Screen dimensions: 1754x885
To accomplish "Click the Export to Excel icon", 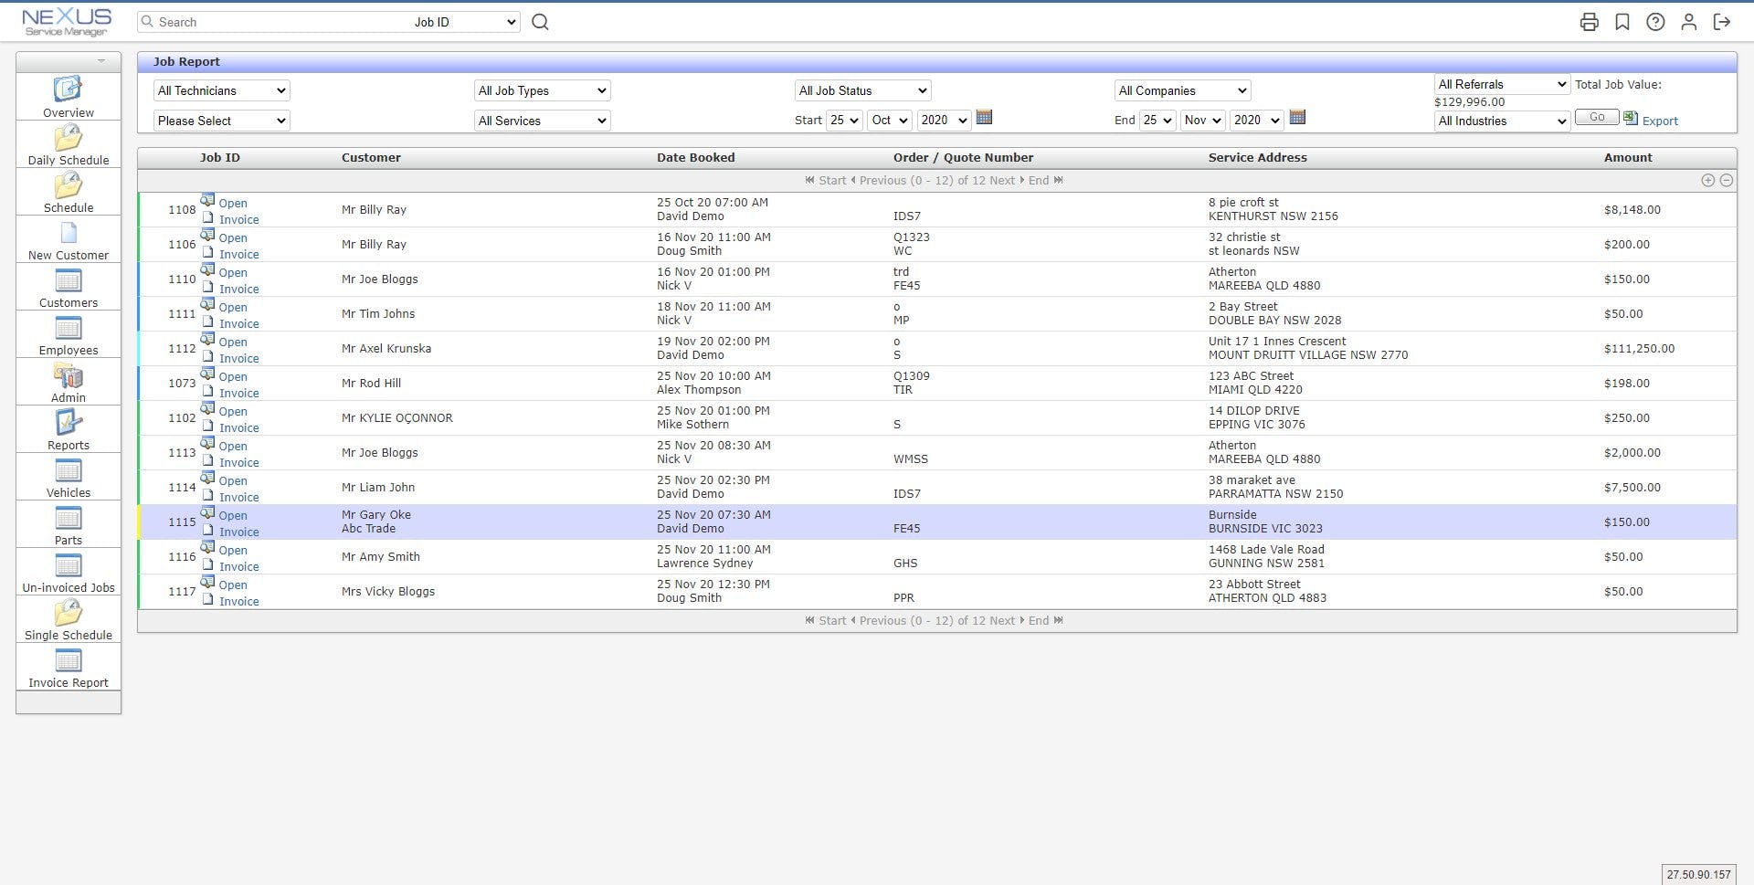I will point(1631,118).
